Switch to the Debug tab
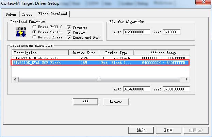The height and width of the screenshot is (137, 212). (11, 15)
